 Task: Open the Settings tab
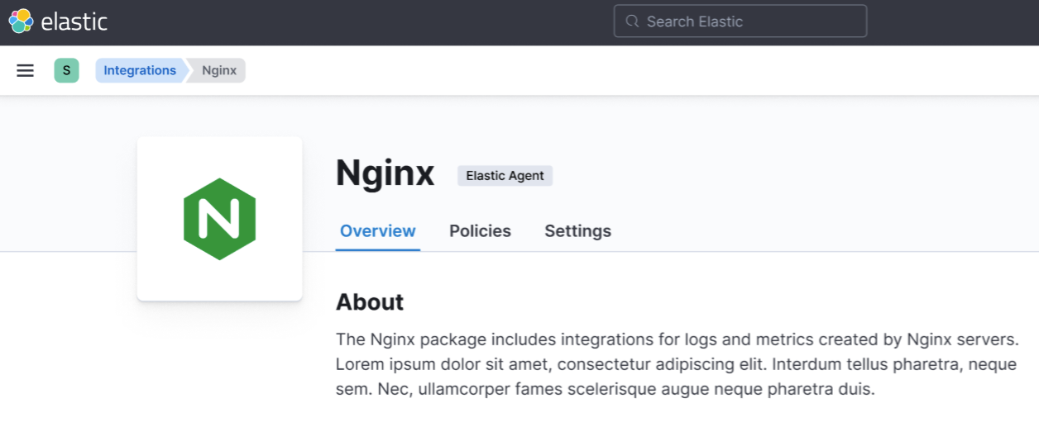[x=577, y=231]
